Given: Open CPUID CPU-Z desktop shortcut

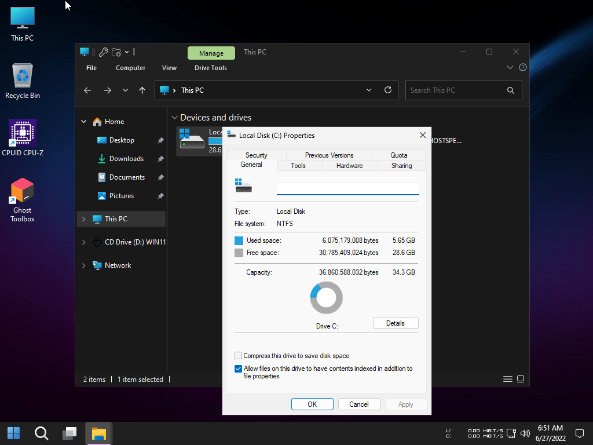Looking at the screenshot, I should point(23,133).
